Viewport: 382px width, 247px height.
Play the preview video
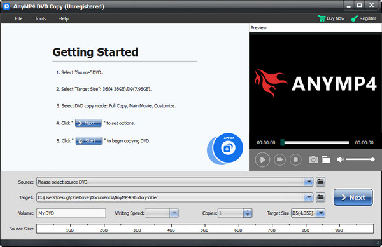[x=262, y=159]
